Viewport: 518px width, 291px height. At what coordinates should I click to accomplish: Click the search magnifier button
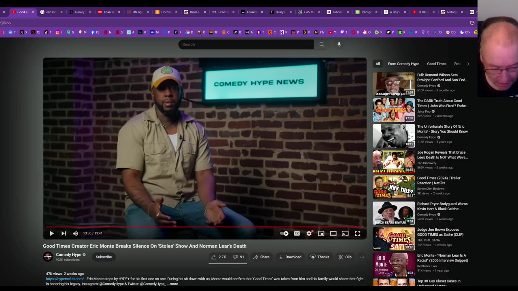coord(322,44)
